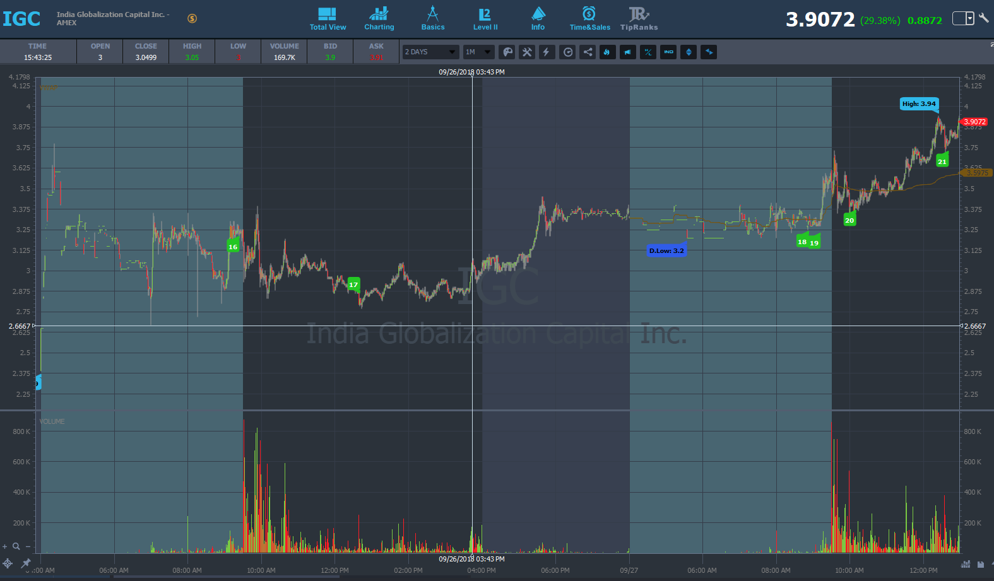Click the pushpin icon

[26, 563]
